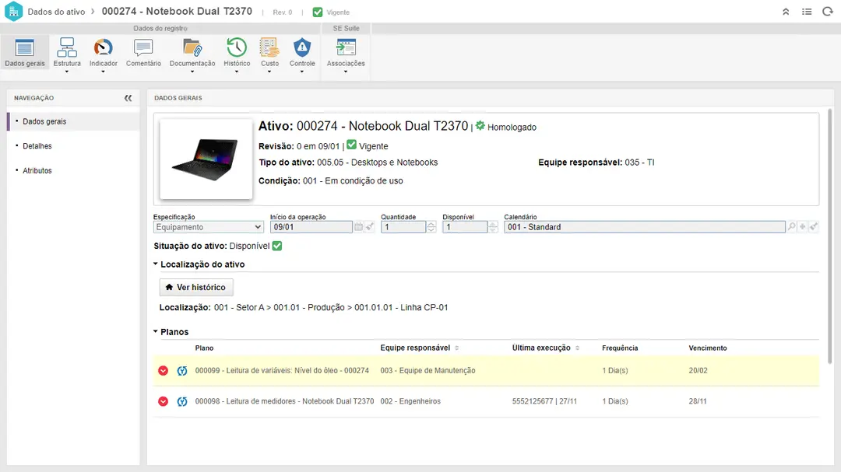841x472 pixels.
Task: Open the Estrutura ribbon menu
Action: pos(67,54)
